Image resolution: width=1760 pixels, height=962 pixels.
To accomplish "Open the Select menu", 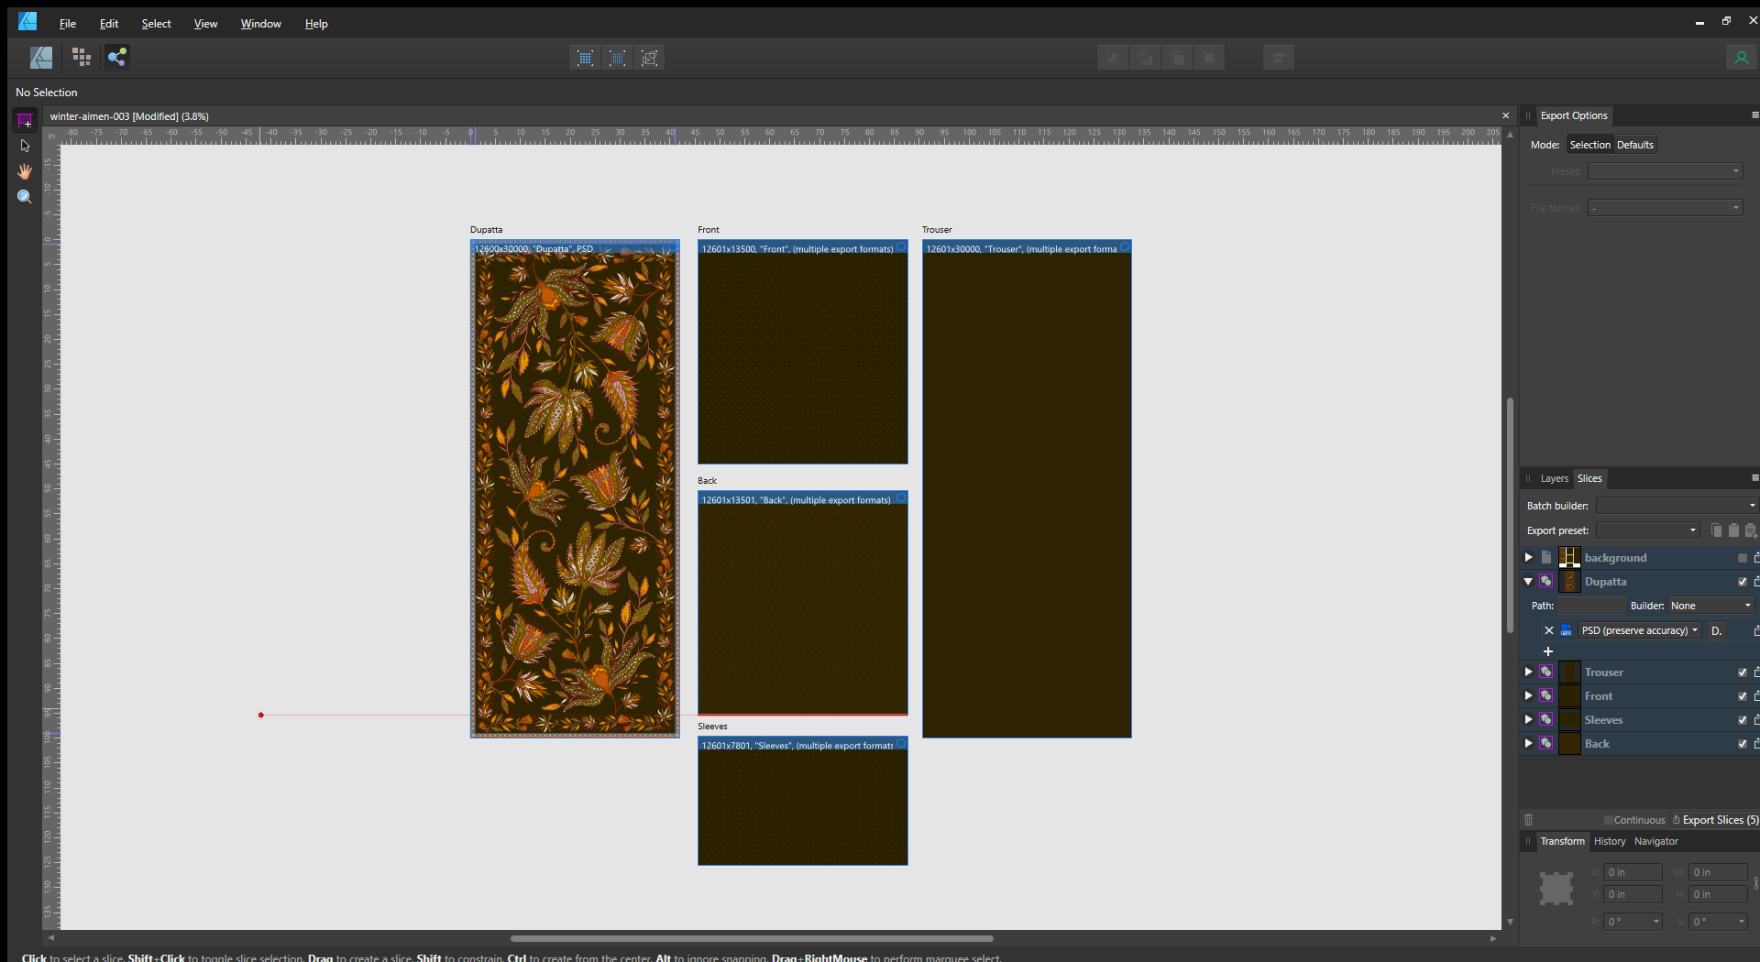I will [156, 24].
